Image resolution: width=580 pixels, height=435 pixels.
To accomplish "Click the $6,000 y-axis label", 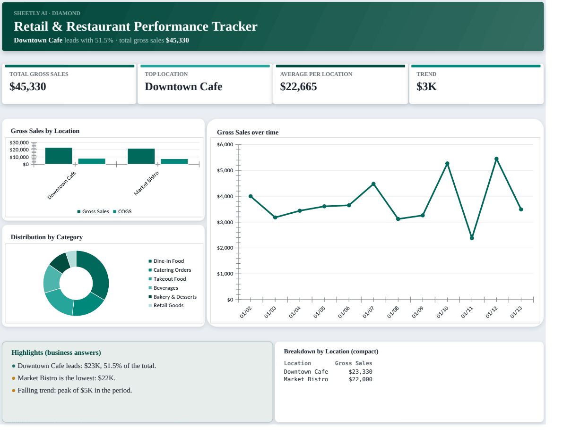I will (225, 144).
